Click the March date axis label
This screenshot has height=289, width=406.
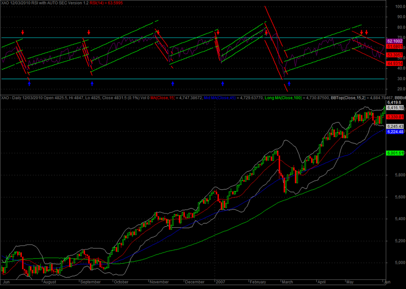coord(287,282)
